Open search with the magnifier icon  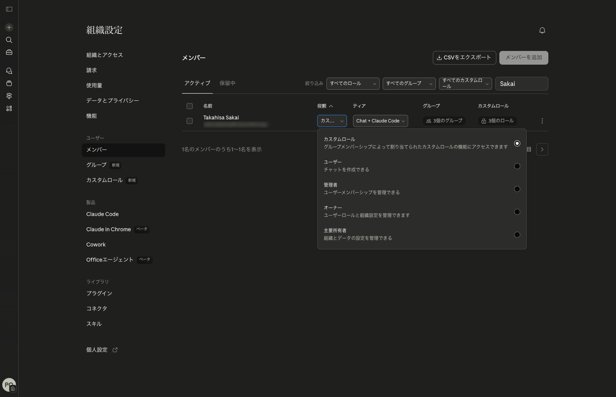(x=9, y=40)
